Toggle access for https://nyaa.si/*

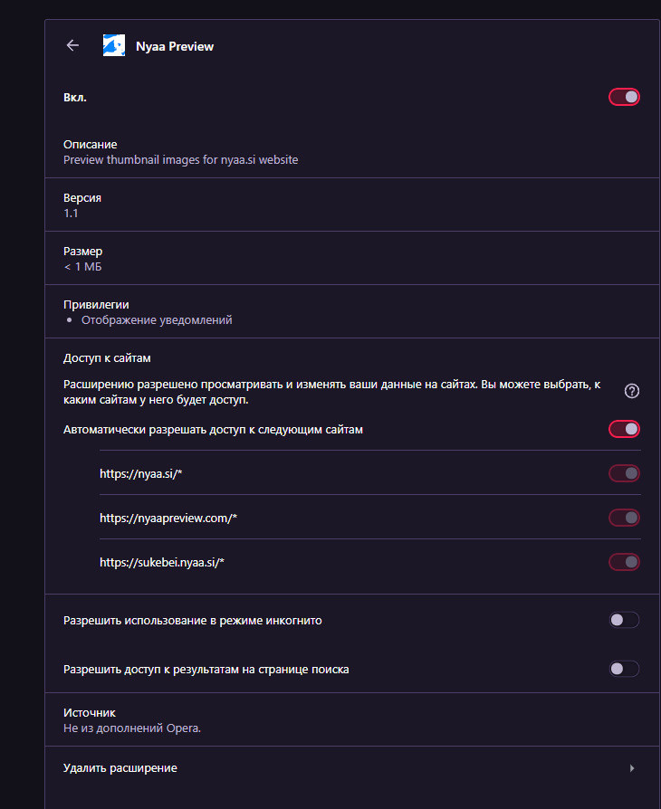(x=624, y=473)
